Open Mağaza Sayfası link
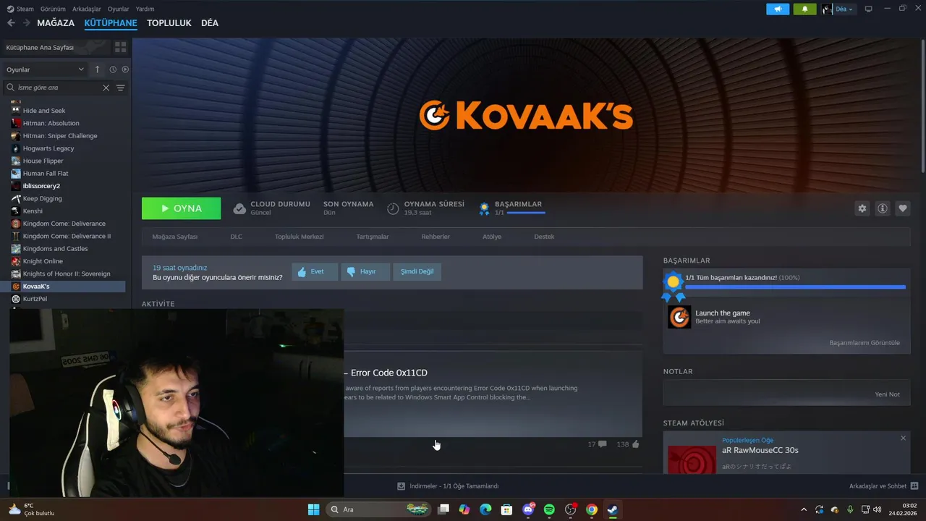Screen dimensions: 926x521 click(x=175, y=237)
